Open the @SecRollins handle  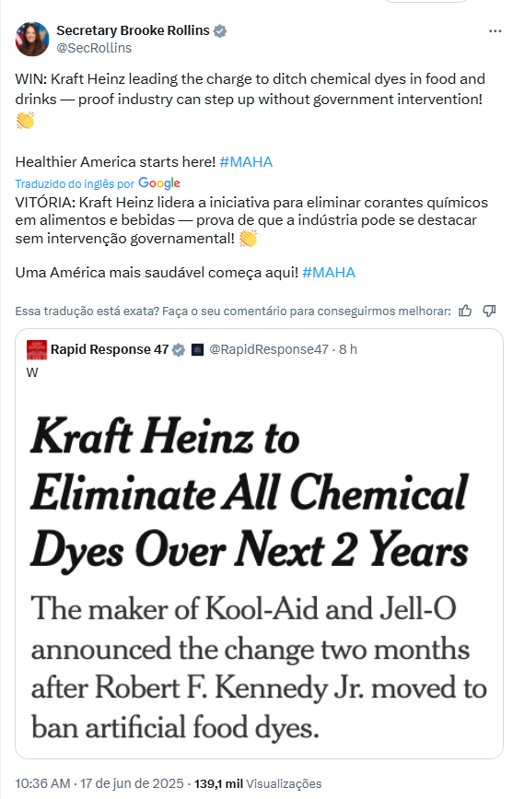click(x=94, y=48)
